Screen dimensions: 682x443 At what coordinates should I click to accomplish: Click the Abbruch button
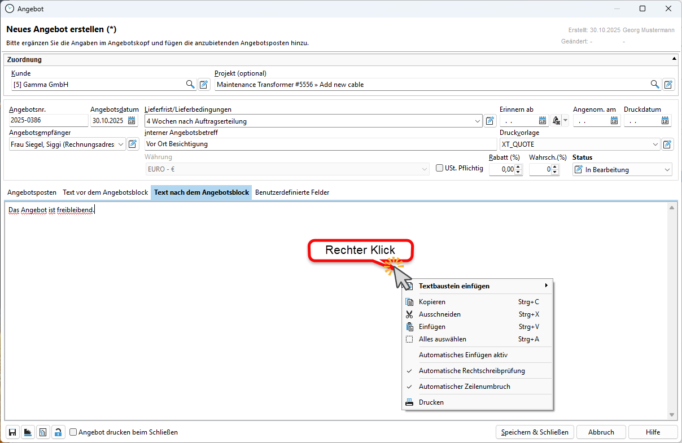click(x=601, y=432)
